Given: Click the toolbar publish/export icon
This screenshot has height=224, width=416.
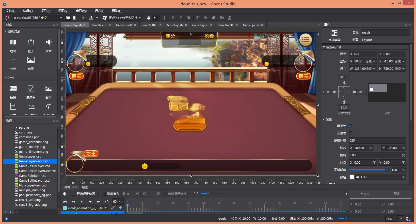Looking at the screenshot, I should (x=91, y=18).
